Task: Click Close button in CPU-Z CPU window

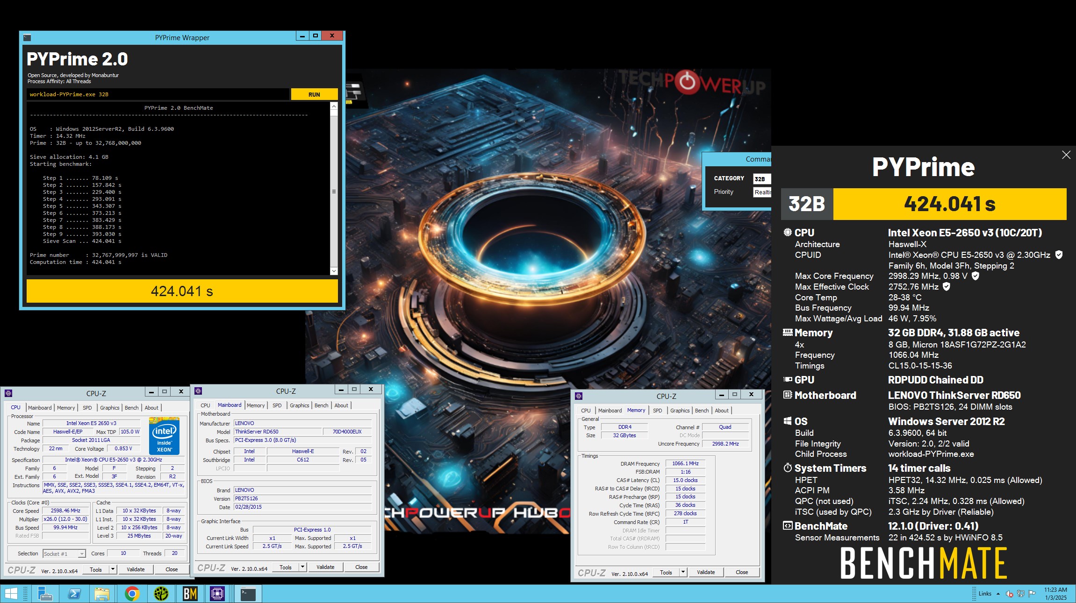Action: click(x=172, y=569)
